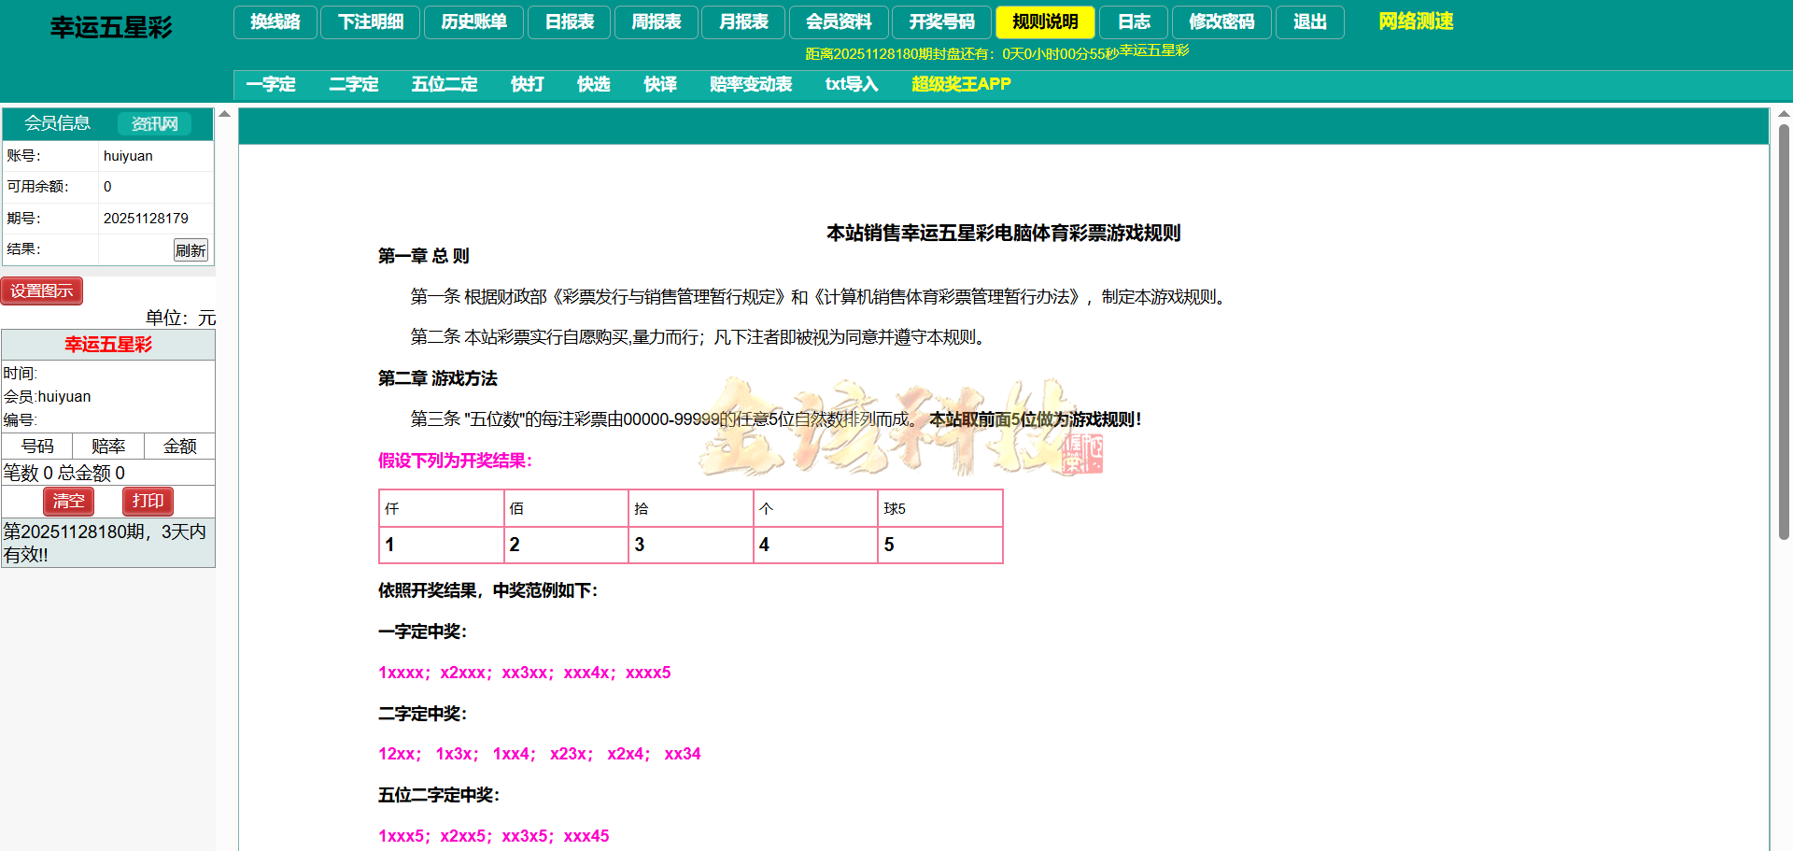
Task: View 会员资料 member profile
Action: 838,21
